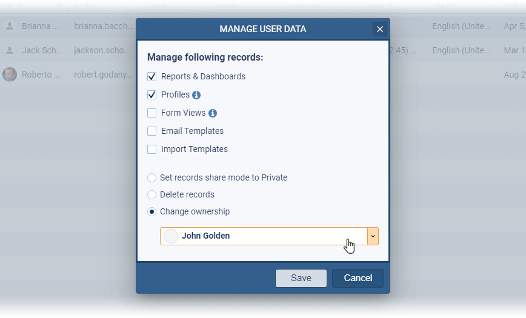
Task: Select the Change ownership radio button
Action: 152,212
